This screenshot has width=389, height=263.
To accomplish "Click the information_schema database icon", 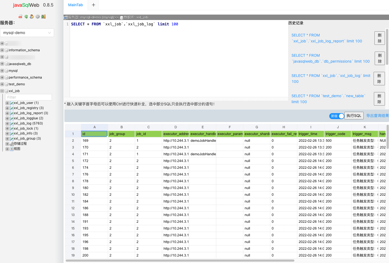I will [6, 50].
